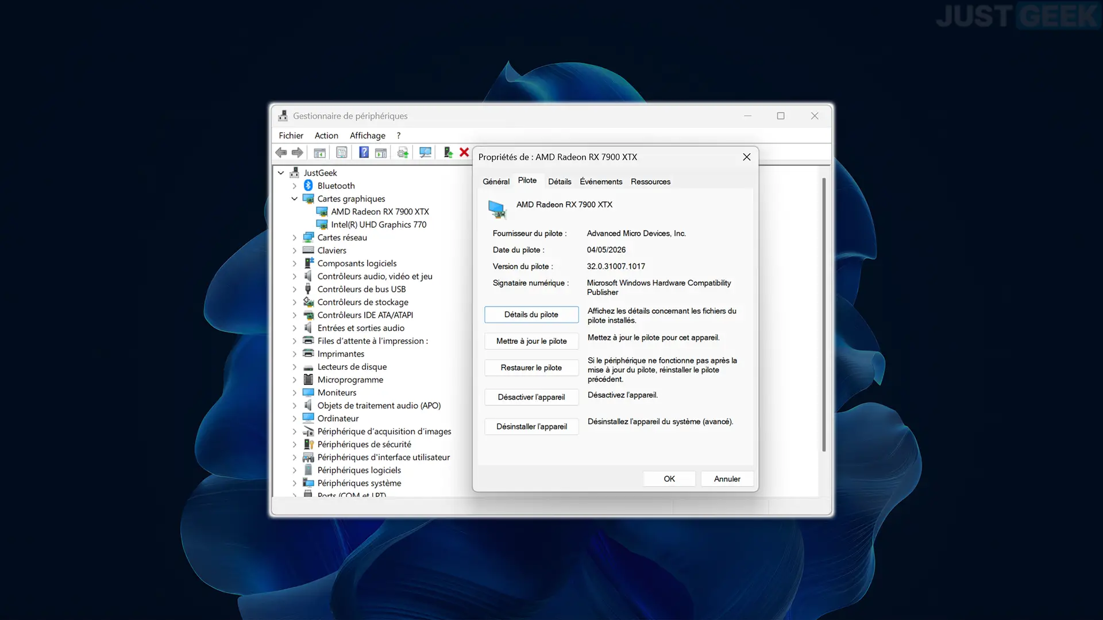Scan for hardware changes monitor icon
The image size is (1103, 620).
[425, 153]
